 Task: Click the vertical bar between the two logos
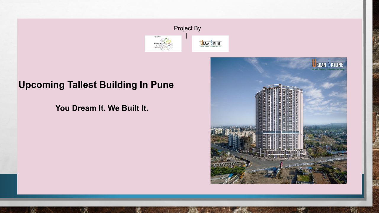click(x=186, y=36)
